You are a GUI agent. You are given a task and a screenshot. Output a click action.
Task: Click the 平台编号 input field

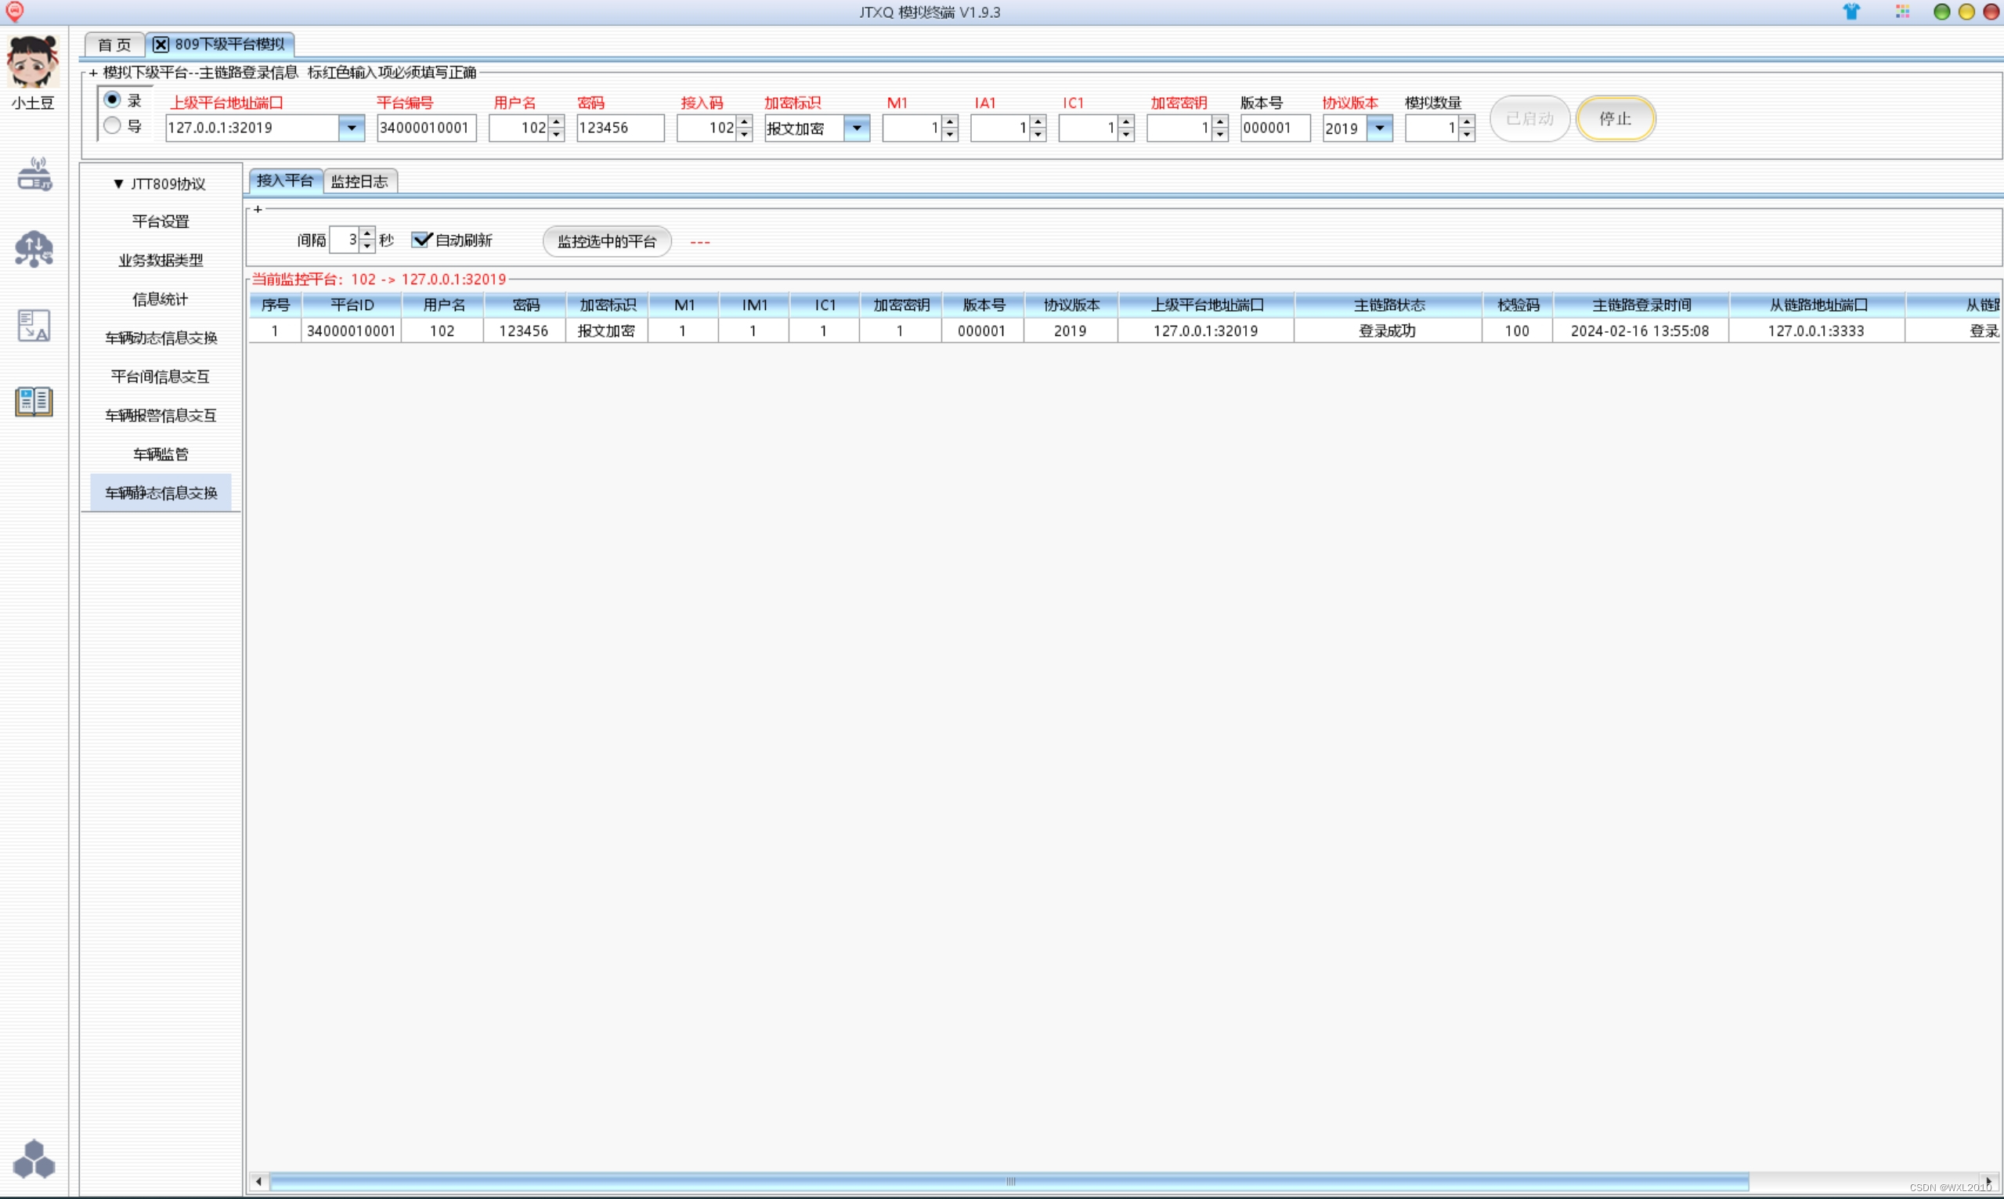(x=426, y=128)
